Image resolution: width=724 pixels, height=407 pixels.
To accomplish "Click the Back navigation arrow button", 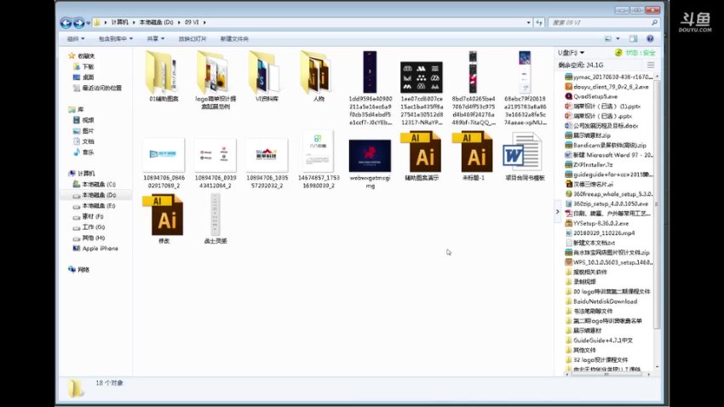I will 66,22.
